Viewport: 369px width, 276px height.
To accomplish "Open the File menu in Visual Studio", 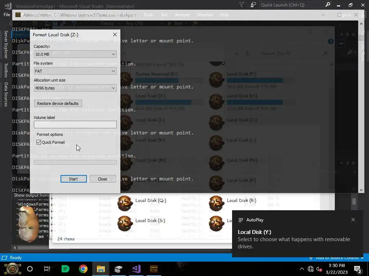I will (7, 14).
